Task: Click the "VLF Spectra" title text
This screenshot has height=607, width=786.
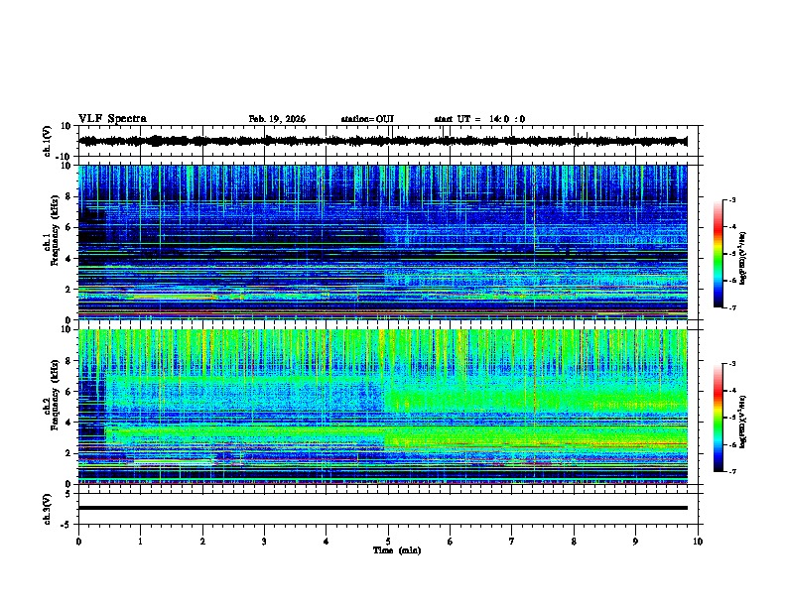Action: click(x=112, y=119)
